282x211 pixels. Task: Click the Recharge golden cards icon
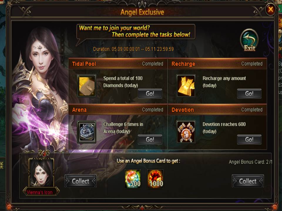pyautogui.click(x=186, y=86)
